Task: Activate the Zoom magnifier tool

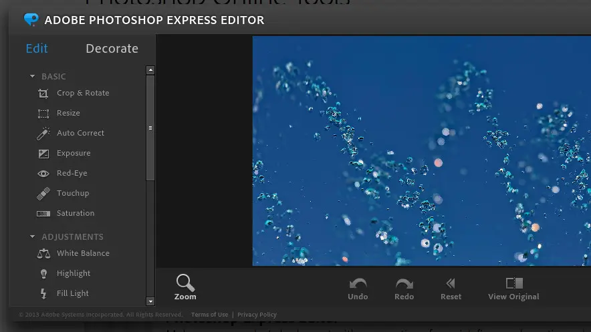Action: [x=185, y=287]
